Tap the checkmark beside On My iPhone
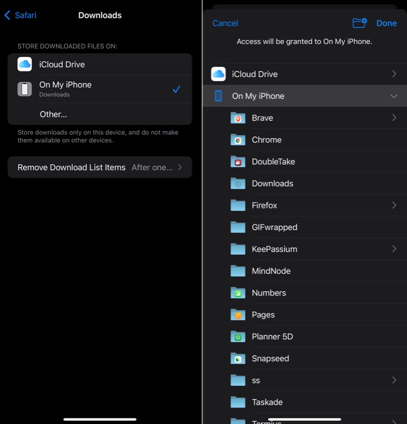Screen dimensions: 407x424 176,89
